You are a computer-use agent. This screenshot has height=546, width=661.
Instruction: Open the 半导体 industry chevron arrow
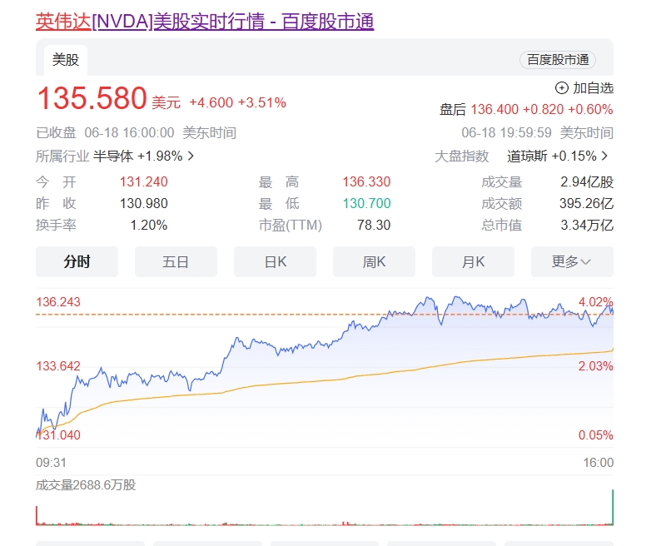(x=191, y=156)
